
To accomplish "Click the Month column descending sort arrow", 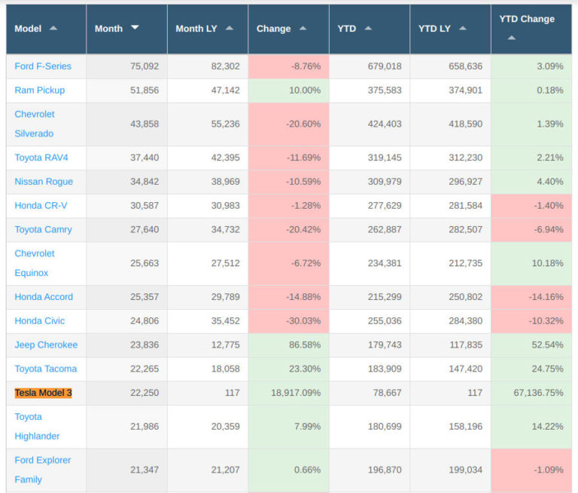I will click(x=135, y=27).
